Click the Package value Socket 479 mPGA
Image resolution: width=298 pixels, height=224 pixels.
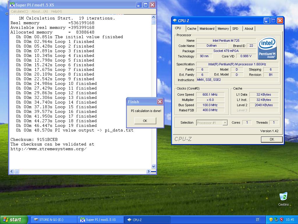(x=226, y=51)
